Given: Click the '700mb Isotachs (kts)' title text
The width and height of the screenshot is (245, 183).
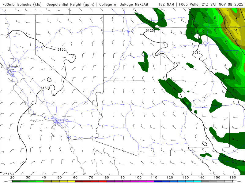Looking at the screenshot, I should (x=22, y=4).
